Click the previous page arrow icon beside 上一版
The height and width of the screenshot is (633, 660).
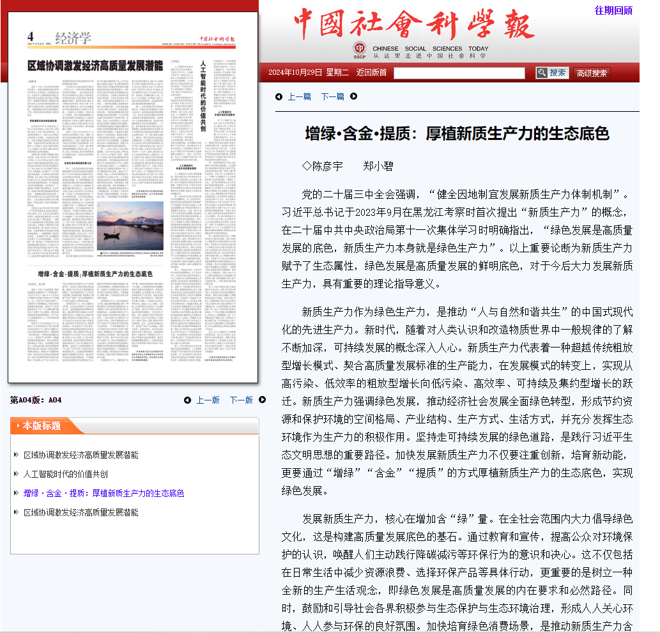pyautogui.click(x=187, y=400)
